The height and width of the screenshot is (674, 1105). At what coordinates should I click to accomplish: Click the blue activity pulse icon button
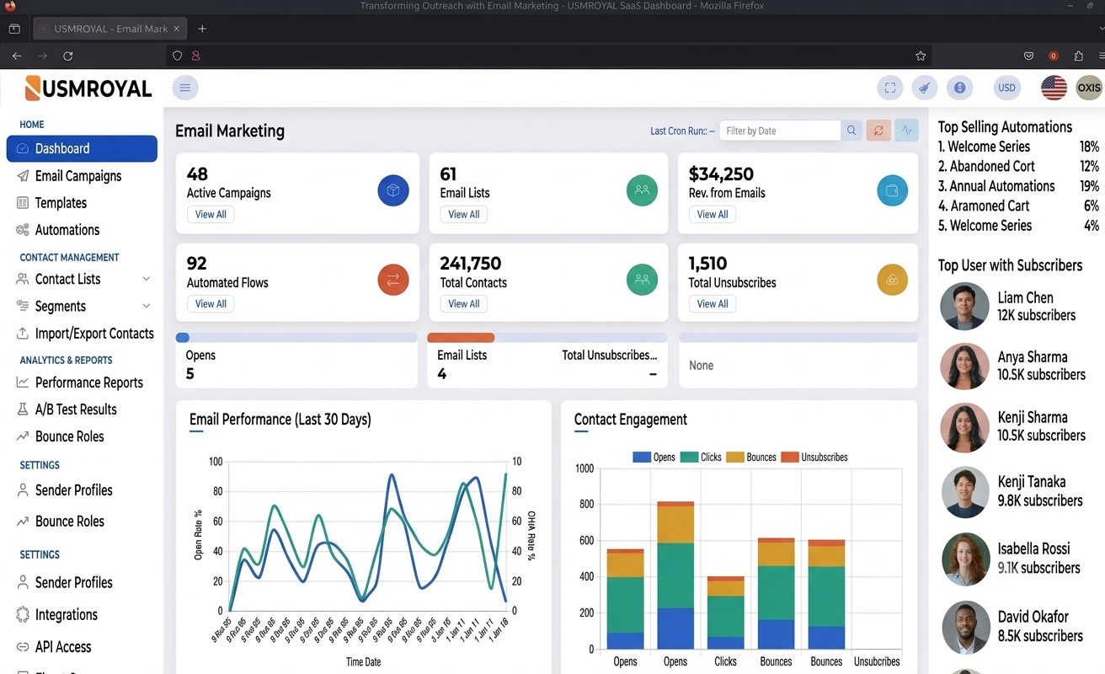point(907,131)
